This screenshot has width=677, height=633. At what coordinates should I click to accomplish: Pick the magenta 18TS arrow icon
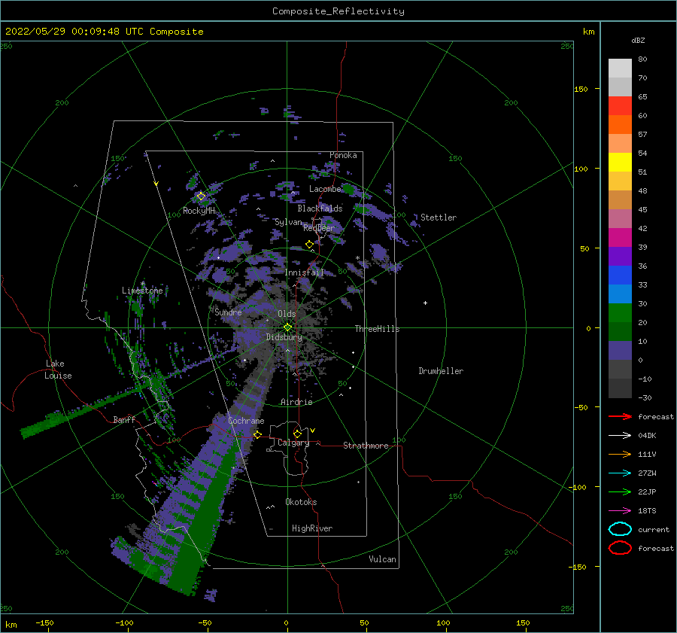click(x=620, y=511)
